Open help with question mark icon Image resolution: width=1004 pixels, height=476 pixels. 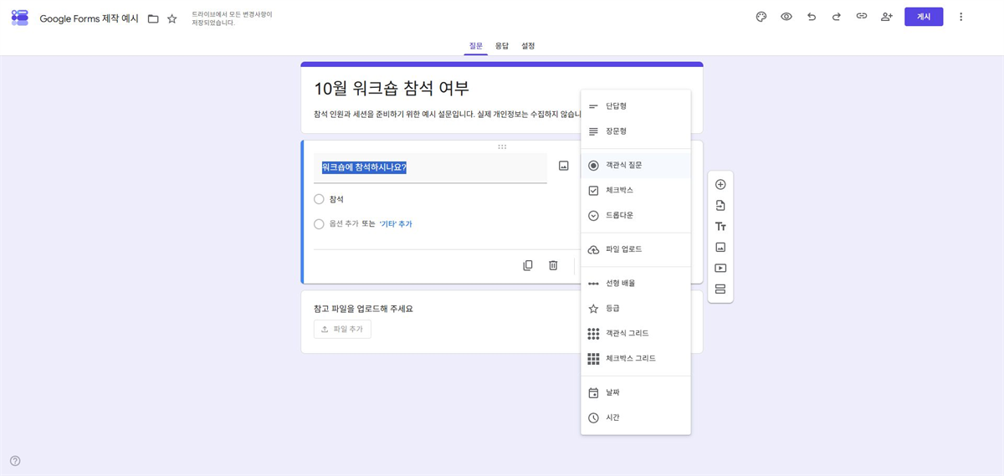(15, 461)
